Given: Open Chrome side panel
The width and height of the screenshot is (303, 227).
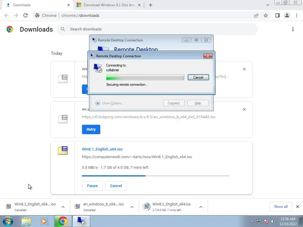Looking at the screenshot, I should (x=278, y=15).
